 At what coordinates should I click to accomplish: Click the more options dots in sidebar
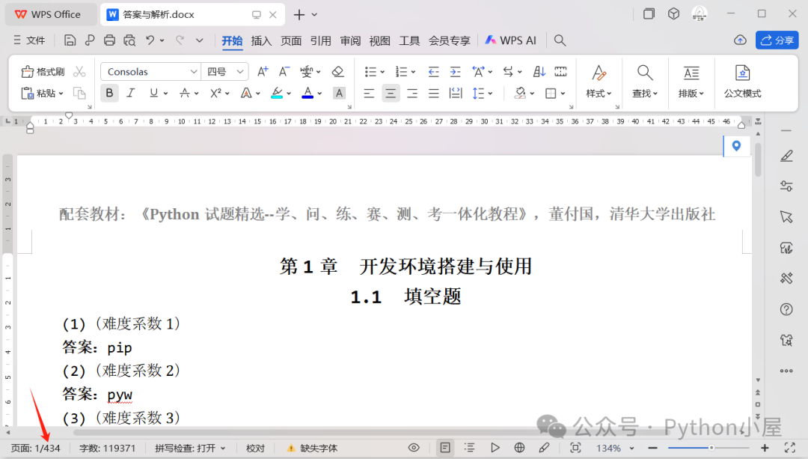(x=786, y=371)
